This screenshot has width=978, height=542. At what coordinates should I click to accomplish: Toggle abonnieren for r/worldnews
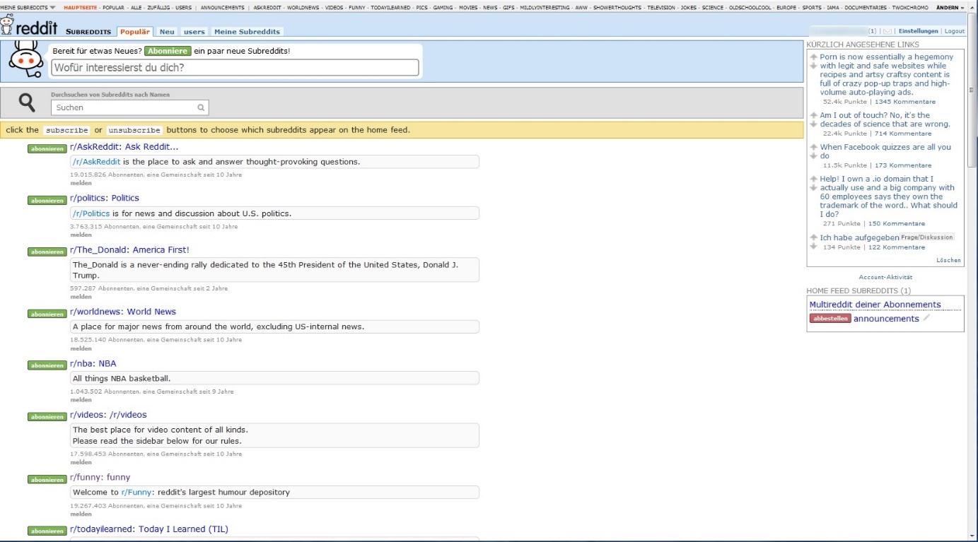(x=47, y=314)
